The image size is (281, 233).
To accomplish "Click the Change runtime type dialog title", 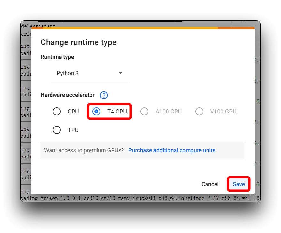I will (79, 42).
